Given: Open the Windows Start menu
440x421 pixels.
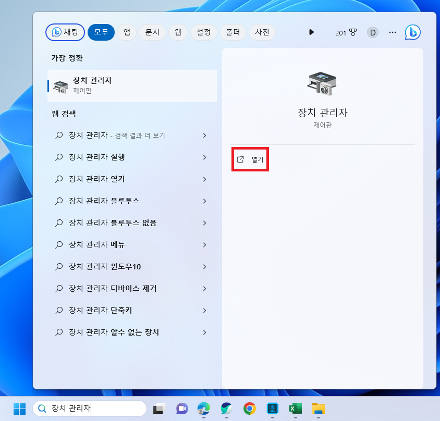Looking at the screenshot, I should tap(21, 408).
